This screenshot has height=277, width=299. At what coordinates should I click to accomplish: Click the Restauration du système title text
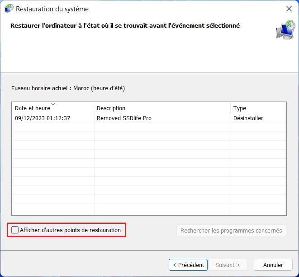pos(52,9)
